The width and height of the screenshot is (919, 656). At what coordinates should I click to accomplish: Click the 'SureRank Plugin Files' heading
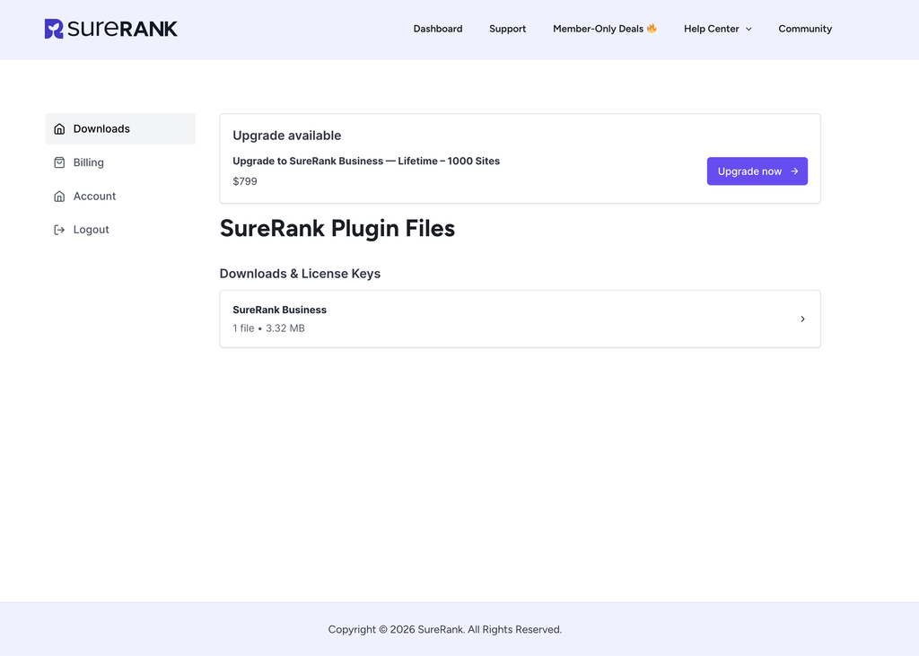pos(337,229)
